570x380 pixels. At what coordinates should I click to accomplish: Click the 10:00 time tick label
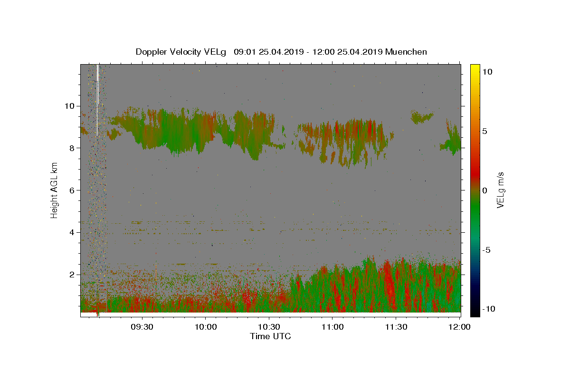point(206,327)
